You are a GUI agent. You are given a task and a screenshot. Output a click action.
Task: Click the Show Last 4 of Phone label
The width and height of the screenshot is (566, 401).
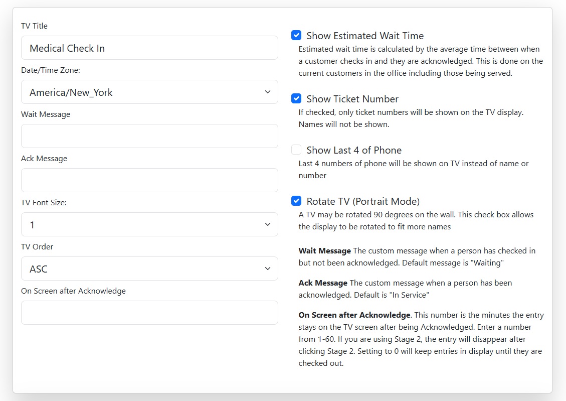click(354, 150)
